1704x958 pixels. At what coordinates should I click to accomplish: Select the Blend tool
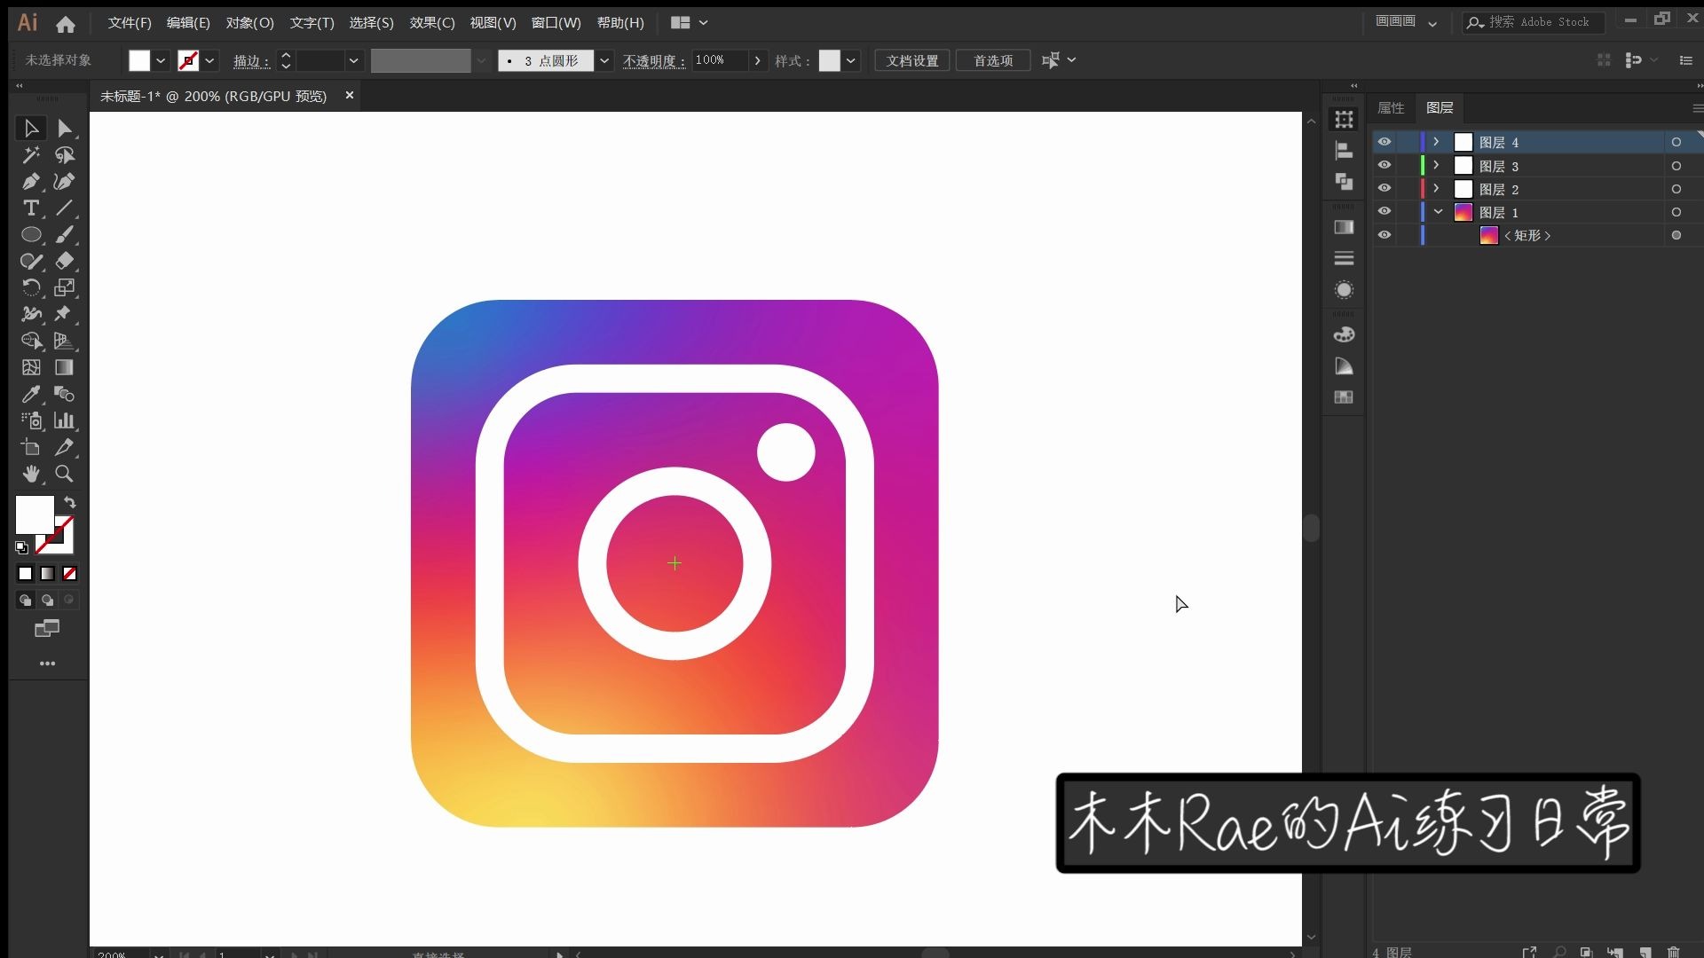point(64,394)
